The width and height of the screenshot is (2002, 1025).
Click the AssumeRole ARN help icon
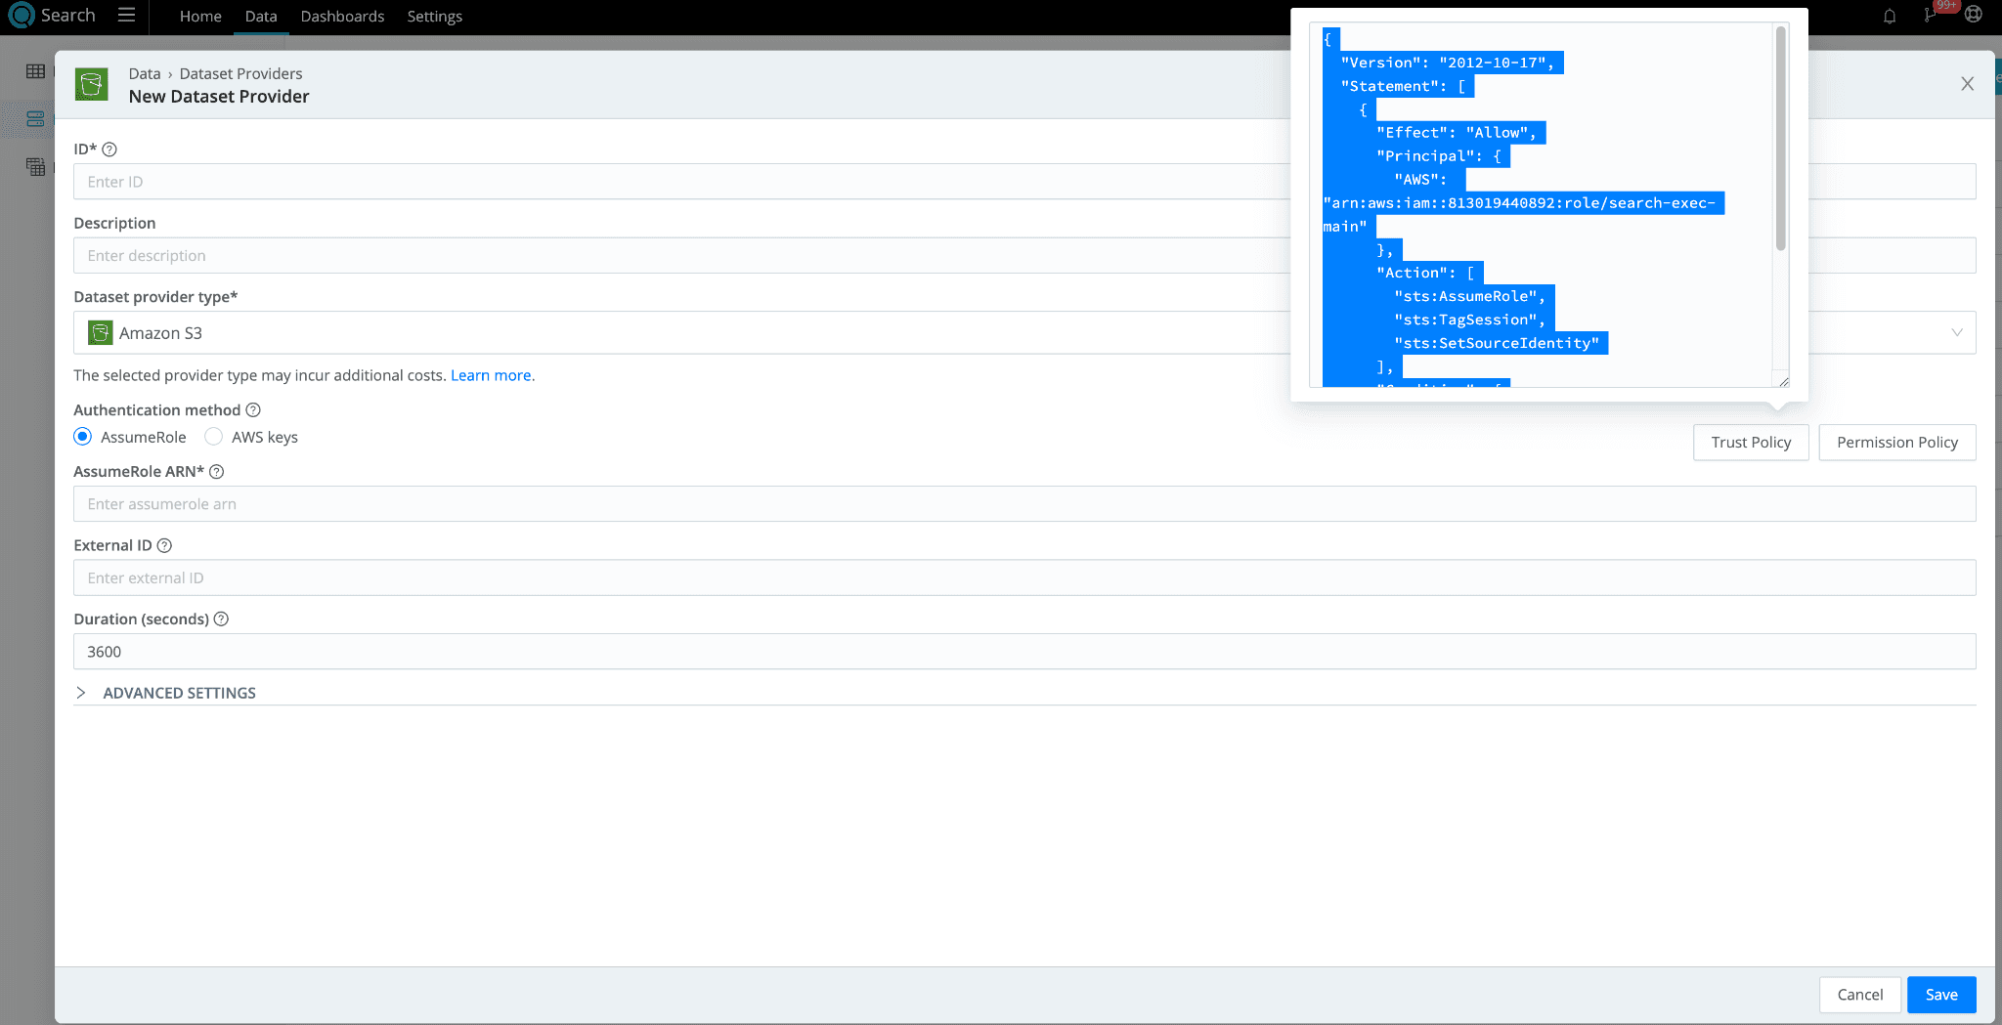pos(217,472)
